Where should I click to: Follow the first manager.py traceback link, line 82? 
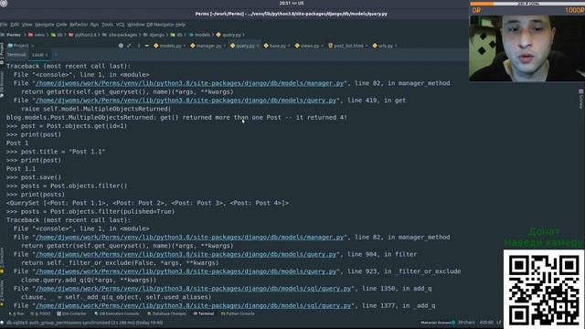point(189,83)
